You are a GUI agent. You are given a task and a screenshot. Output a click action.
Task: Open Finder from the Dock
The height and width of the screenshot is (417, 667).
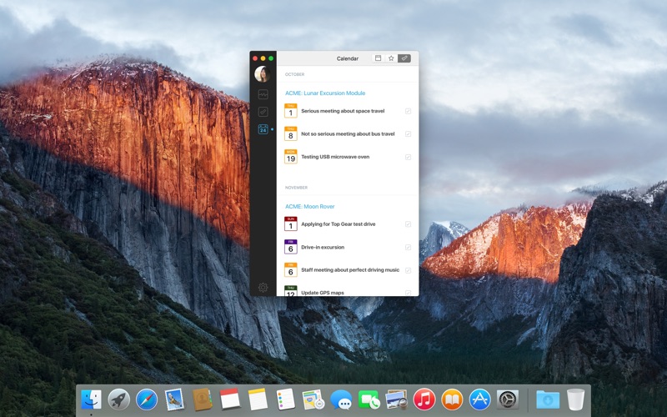tap(91, 400)
